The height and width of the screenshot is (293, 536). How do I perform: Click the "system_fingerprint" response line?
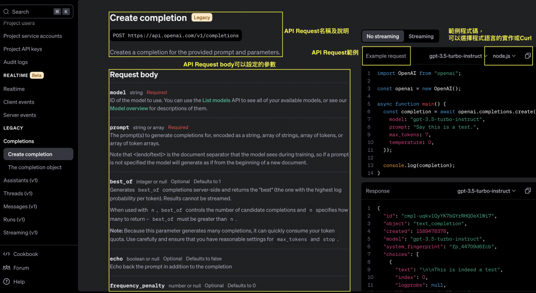(x=440, y=246)
